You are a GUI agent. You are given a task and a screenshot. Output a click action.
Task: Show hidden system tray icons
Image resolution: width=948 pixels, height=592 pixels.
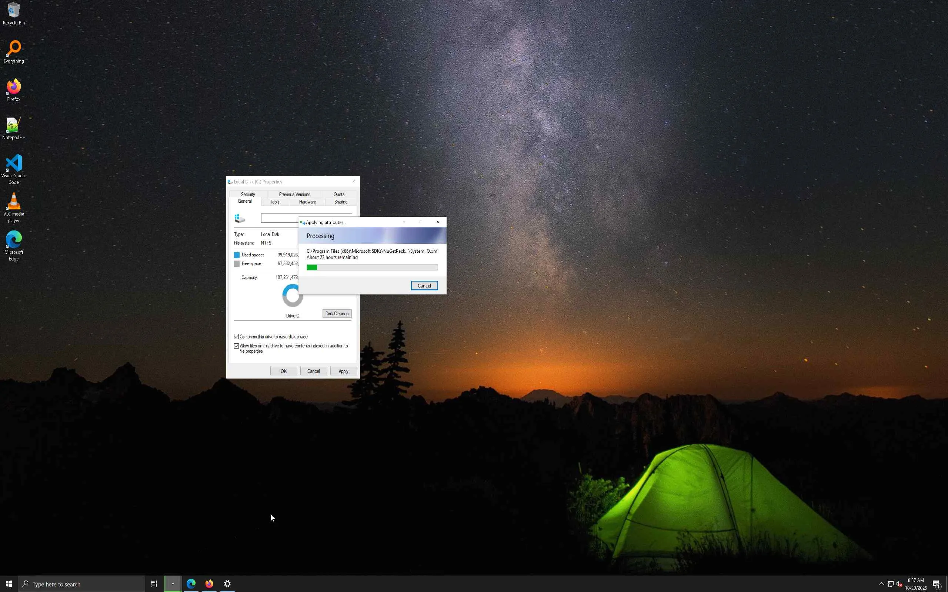tap(881, 584)
